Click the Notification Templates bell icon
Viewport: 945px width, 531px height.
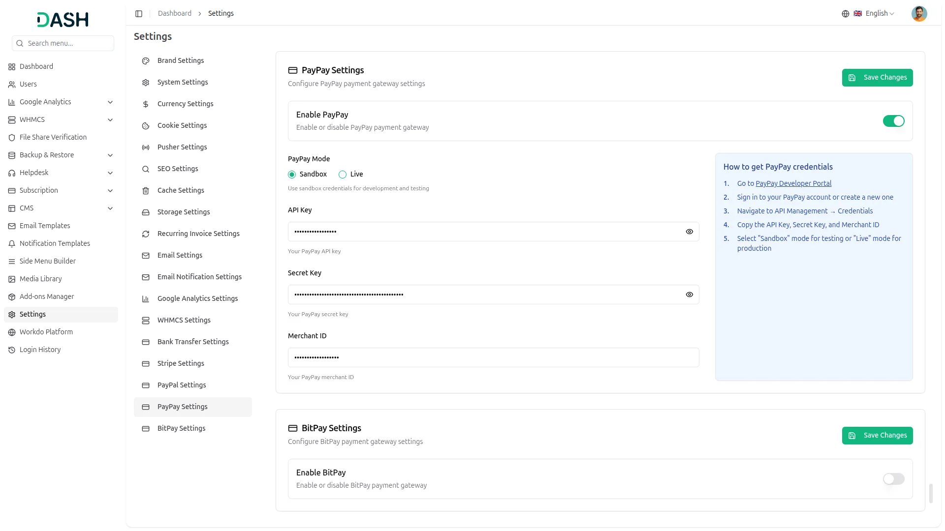click(x=12, y=244)
